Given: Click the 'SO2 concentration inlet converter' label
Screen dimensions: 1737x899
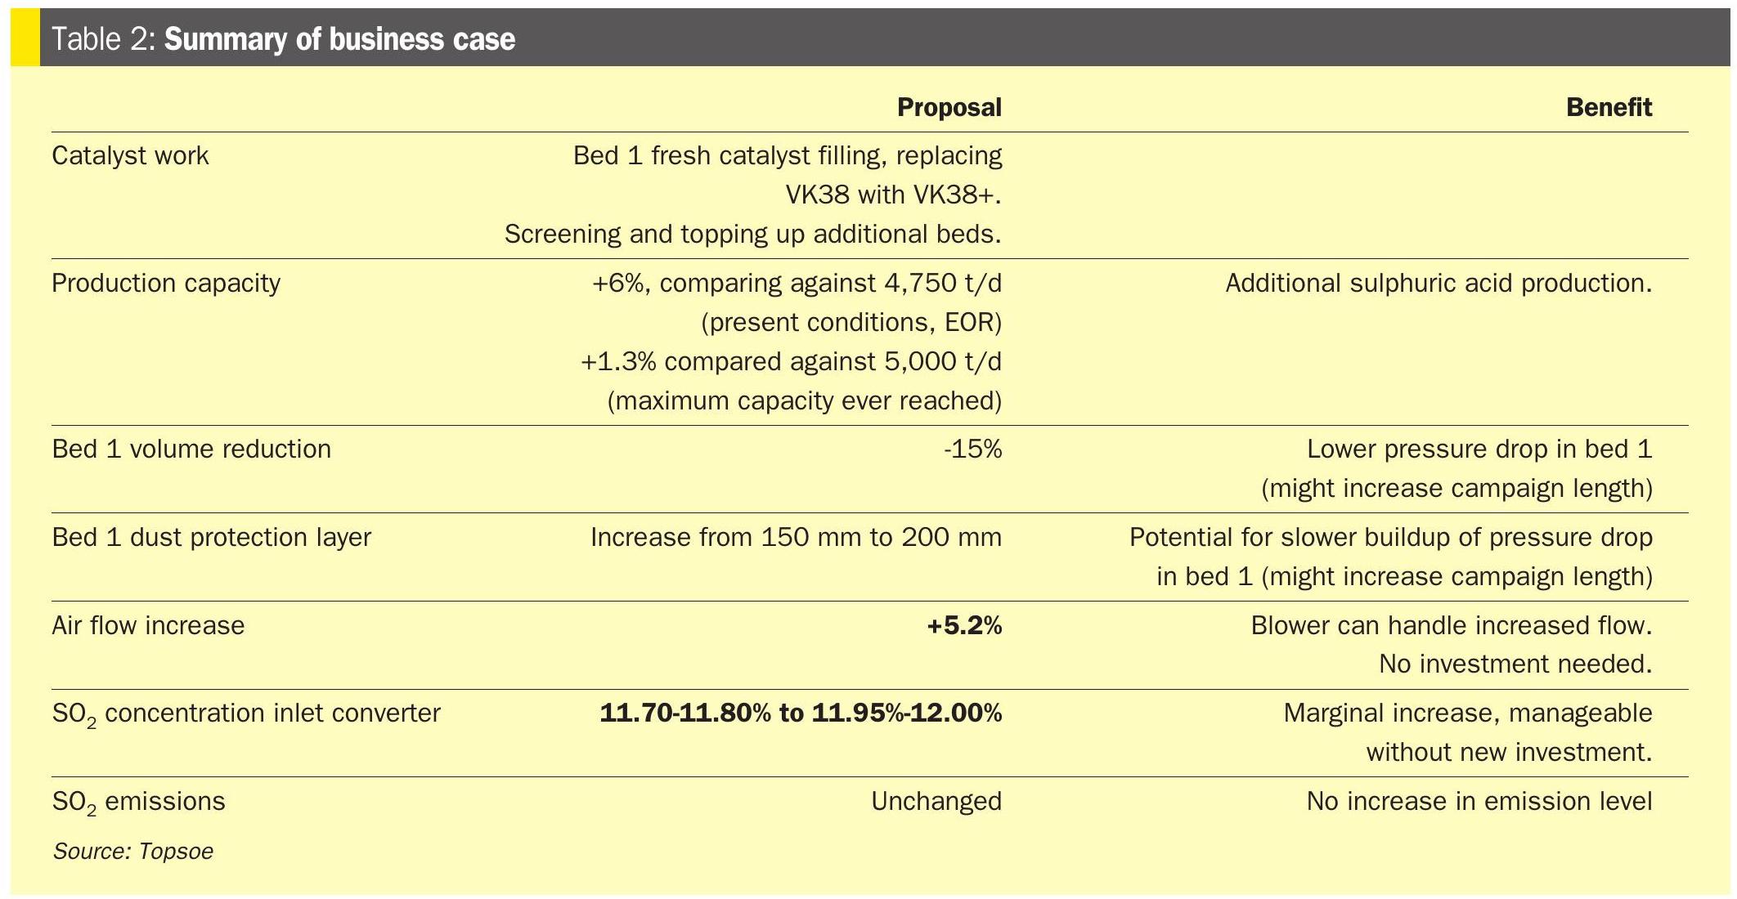Looking at the screenshot, I should (x=245, y=713).
